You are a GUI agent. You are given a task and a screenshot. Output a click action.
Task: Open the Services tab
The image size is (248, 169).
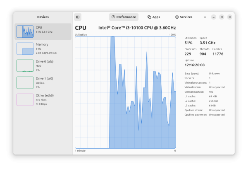pyautogui.click(x=184, y=17)
